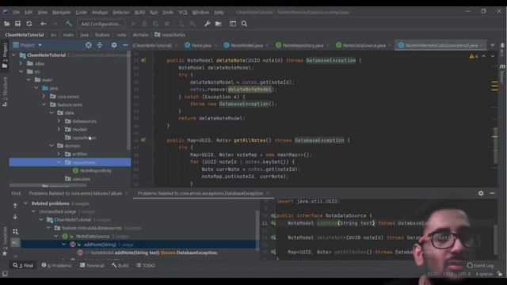Open the Analyze menu

[100, 13]
